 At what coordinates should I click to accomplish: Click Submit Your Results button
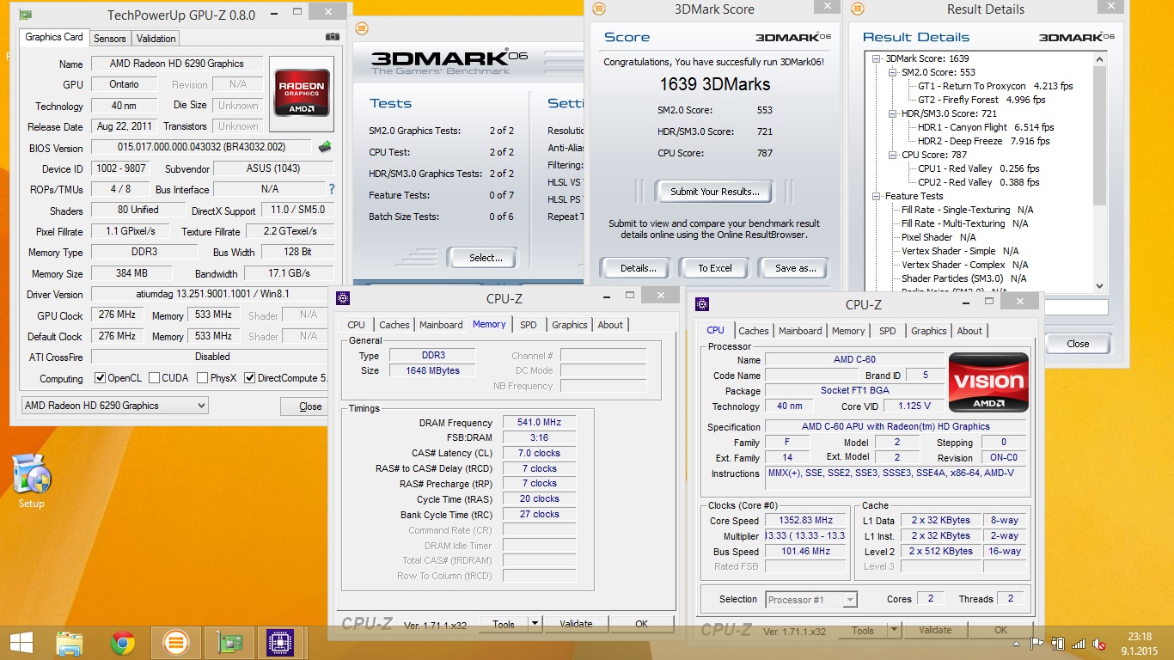coord(715,192)
